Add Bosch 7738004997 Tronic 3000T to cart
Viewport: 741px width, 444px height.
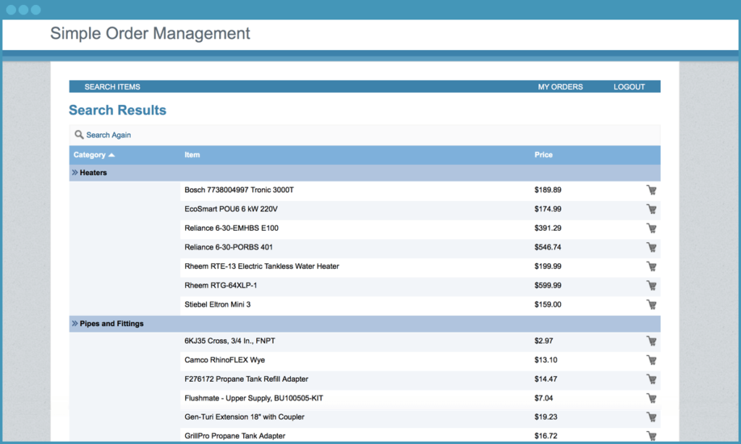pos(651,190)
